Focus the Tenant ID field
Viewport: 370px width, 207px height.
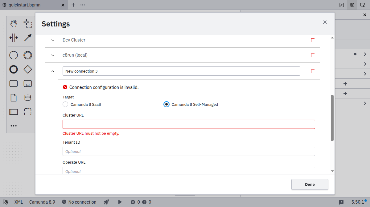(x=189, y=151)
